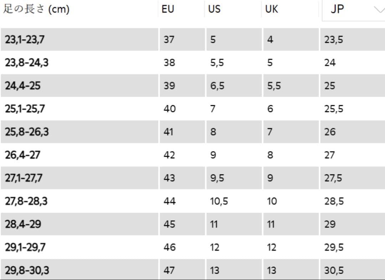
Task: Click EU size 38 cell
Action: pyautogui.click(x=169, y=63)
